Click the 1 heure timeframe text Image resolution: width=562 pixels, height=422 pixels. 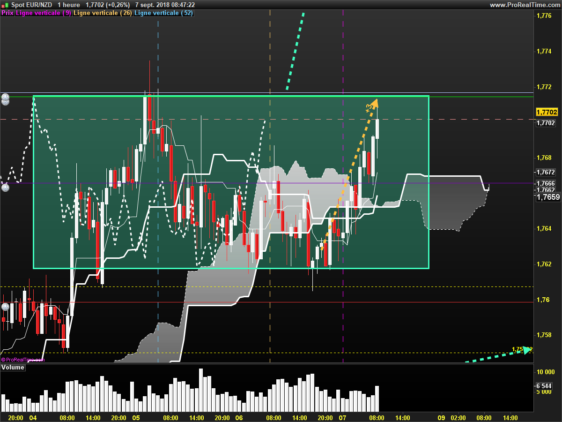click(68, 5)
